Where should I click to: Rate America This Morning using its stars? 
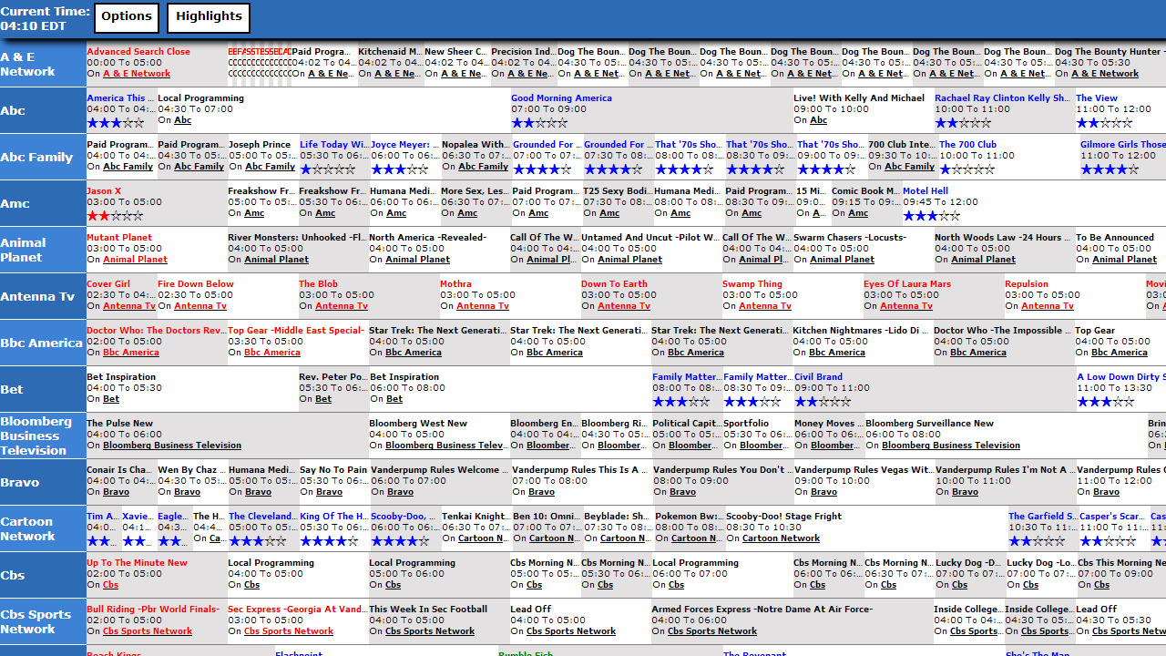pyautogui.click(x=116, y=123)
